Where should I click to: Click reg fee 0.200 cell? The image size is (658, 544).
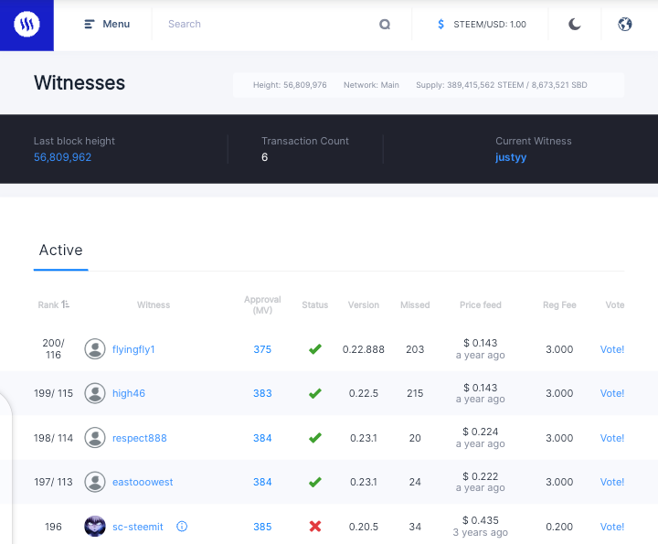pyautogui.click(x=559, y=527)
